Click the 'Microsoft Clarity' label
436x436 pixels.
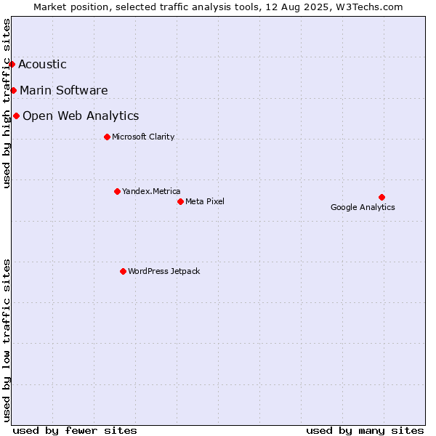[x=143, y=137]
